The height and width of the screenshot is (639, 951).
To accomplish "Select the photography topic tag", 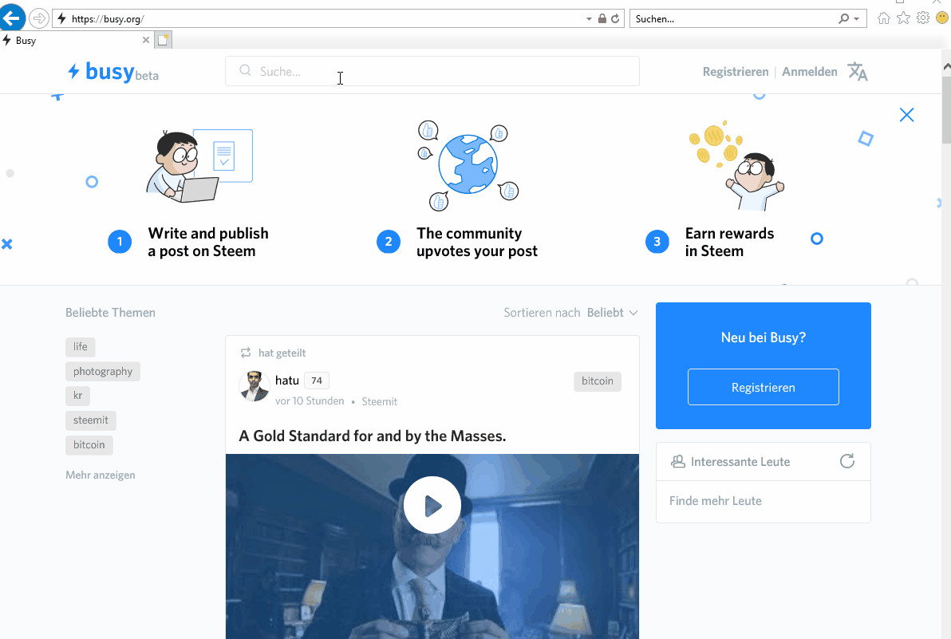I will tap(102, 371).
